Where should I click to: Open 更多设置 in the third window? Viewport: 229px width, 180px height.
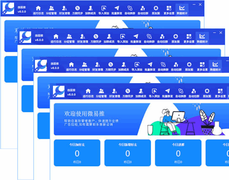202,66
